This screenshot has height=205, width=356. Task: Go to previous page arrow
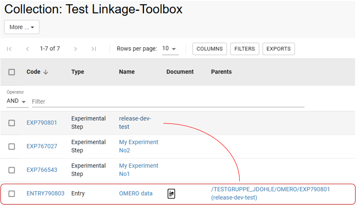(27, 49)
